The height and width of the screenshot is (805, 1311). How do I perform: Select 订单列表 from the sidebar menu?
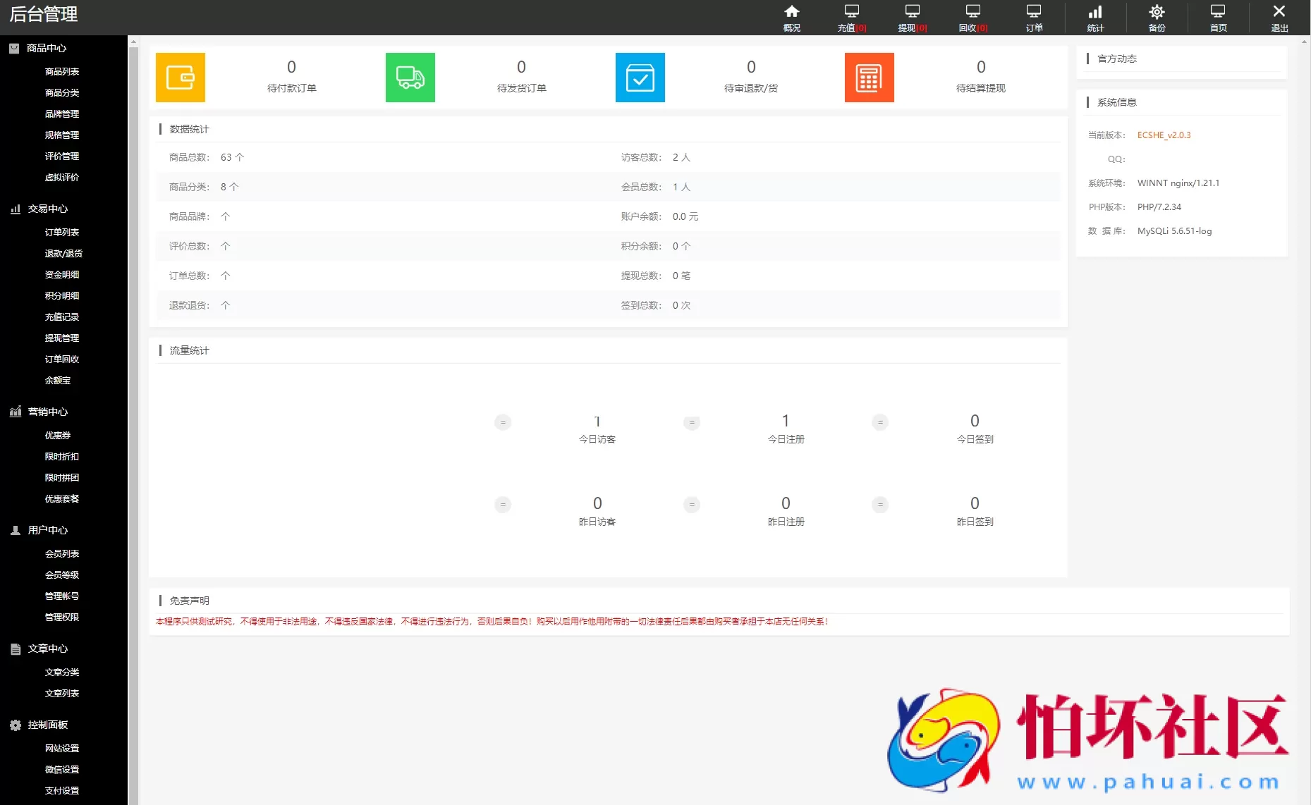tap(62, 232)
